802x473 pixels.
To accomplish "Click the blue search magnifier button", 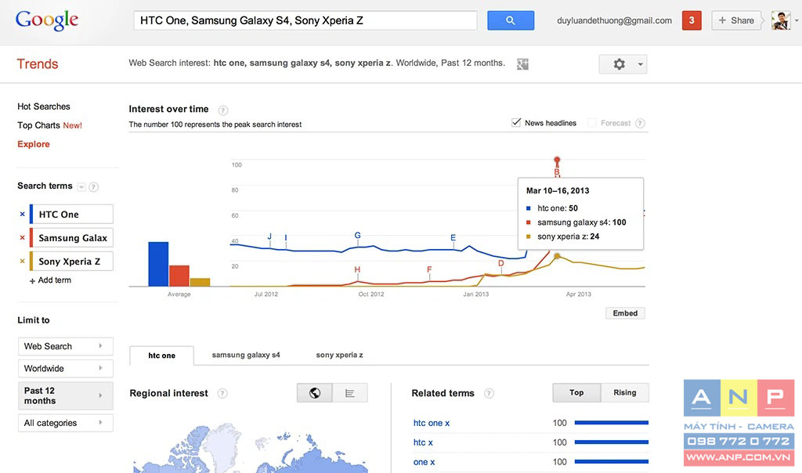I will [510, 20].
